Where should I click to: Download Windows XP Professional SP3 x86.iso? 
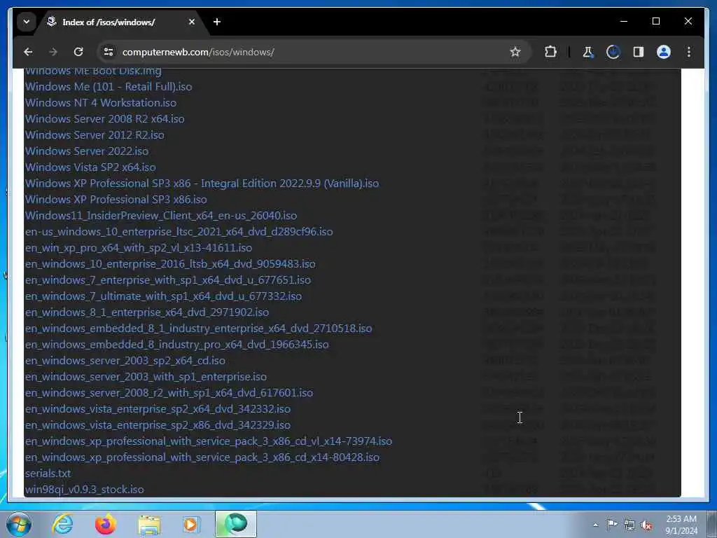pyautogui.click(x=116, y=200)
